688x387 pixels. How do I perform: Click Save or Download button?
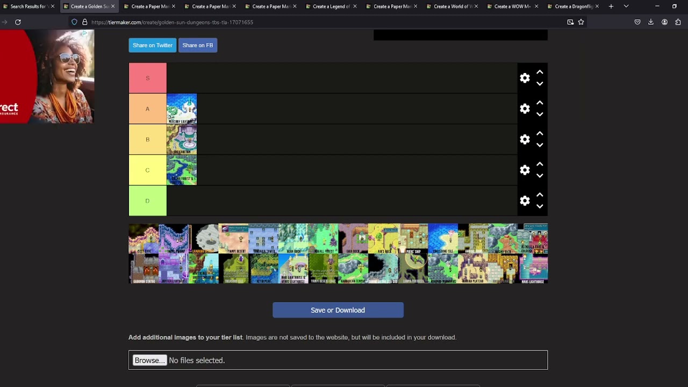[338, 310]
